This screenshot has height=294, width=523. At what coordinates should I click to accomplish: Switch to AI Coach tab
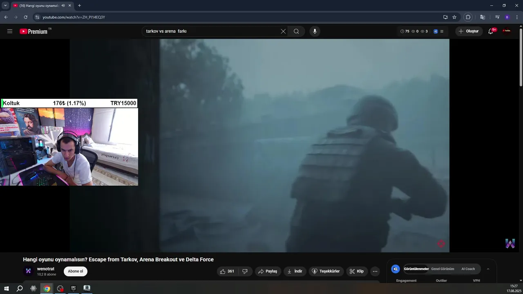[468, 269]
